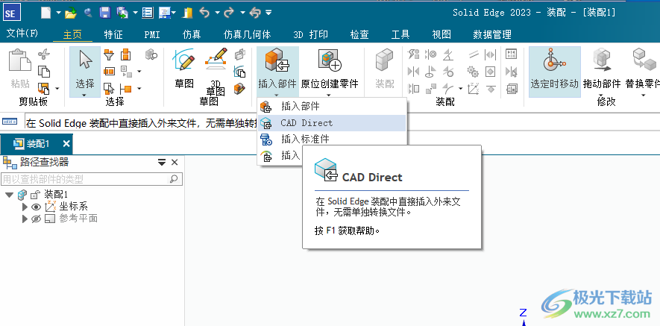The image size is (660, 326).
Task: Click the 插入部件 large ribbon icon
Action: point(277,61)
